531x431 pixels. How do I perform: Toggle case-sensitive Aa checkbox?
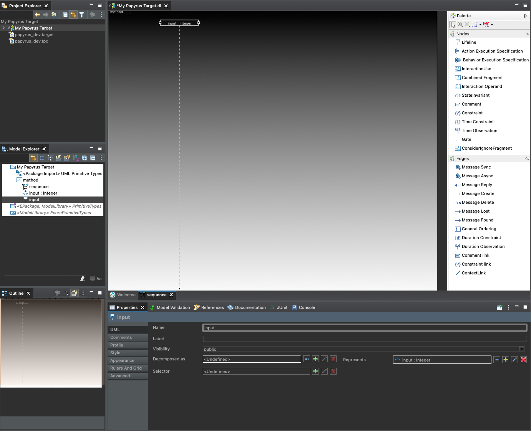pos(93,278)
